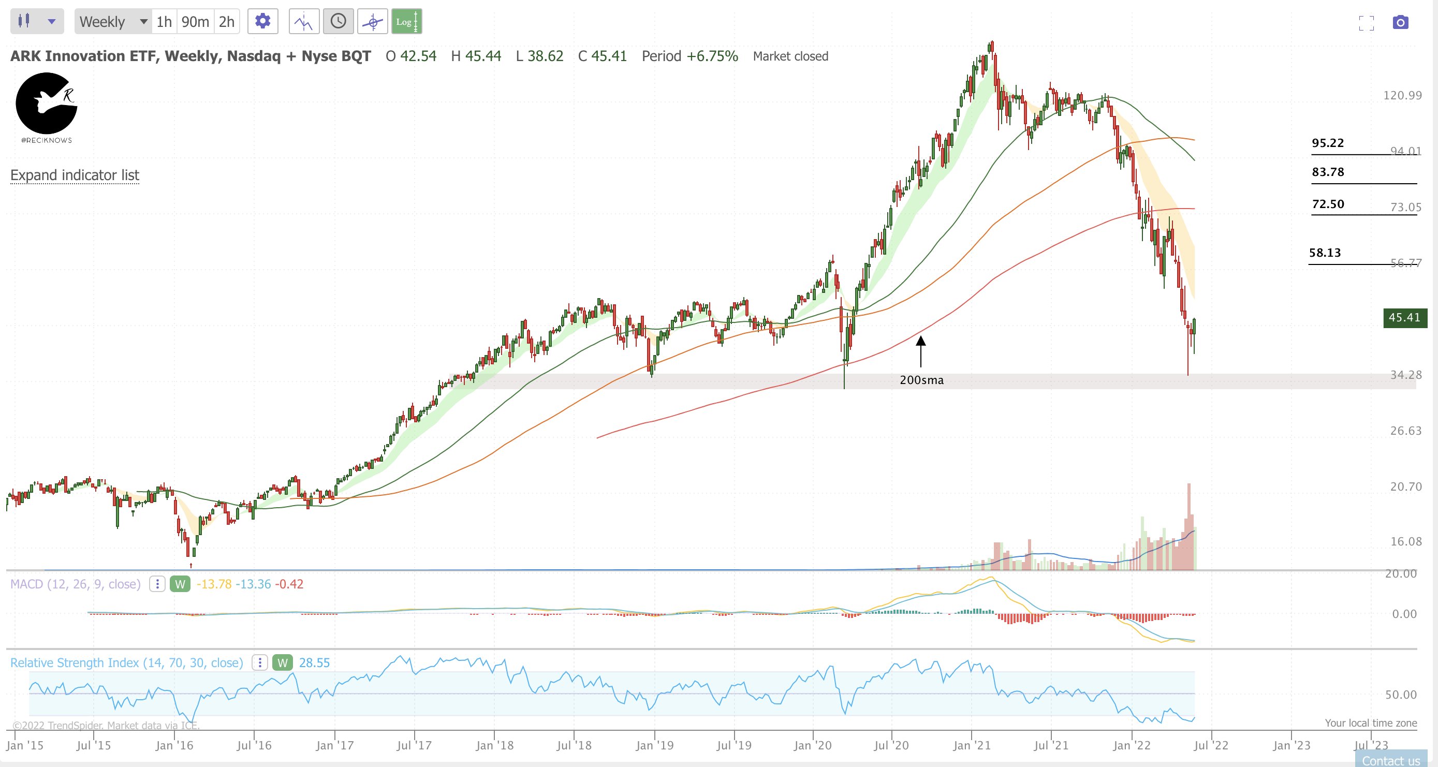Click the crosshair target tool icon
The height and width of the screenshot is (767, 1438).
pos(372,22)
